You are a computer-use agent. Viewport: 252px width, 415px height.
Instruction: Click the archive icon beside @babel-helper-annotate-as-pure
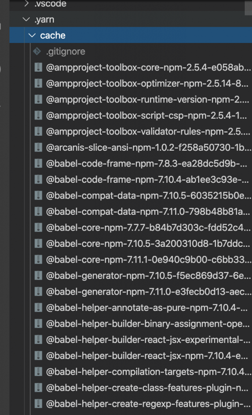[38, 308]
